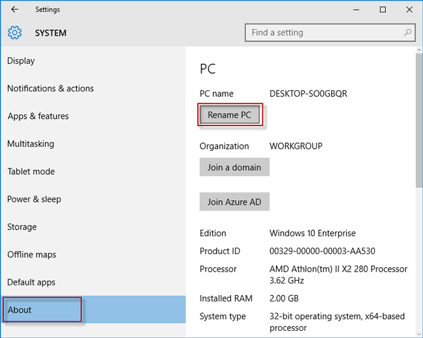
Task: Click the Organization label
Action: 224,146
